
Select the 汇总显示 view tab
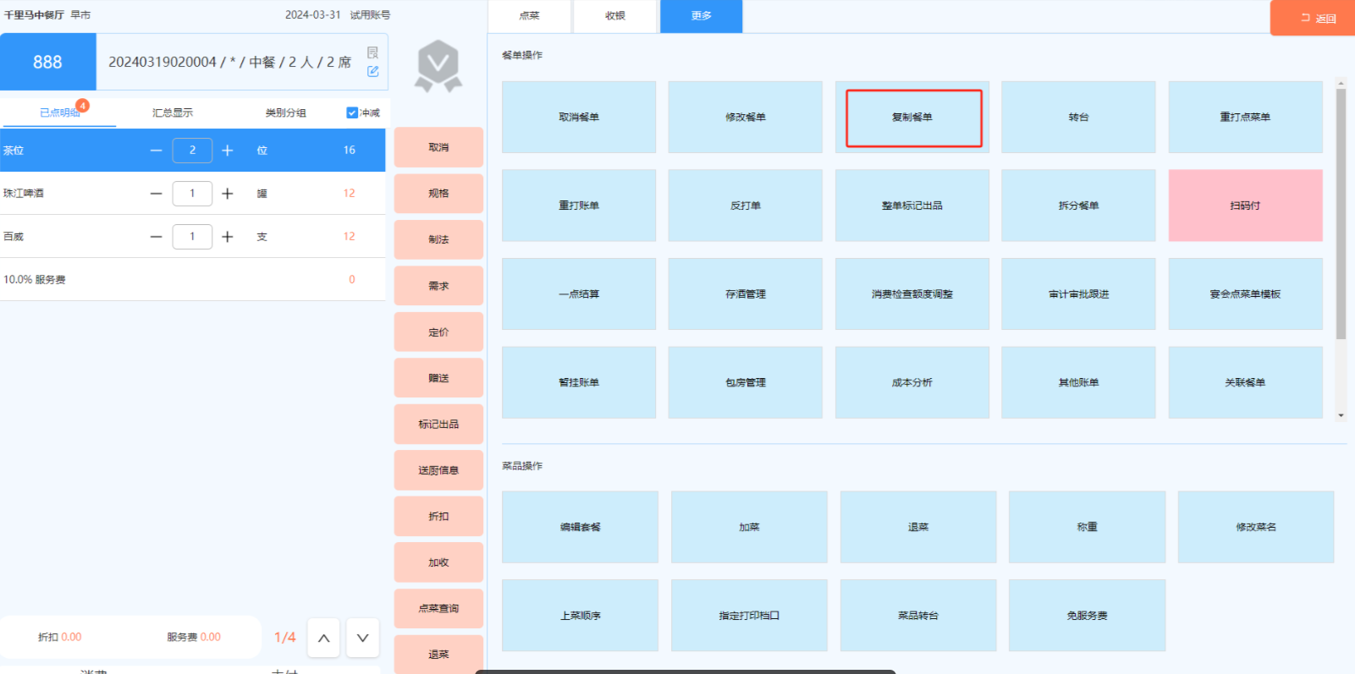point(173,112)
